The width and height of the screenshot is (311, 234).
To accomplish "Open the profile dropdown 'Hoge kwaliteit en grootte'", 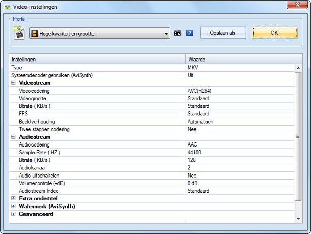I will tap(100, 33).
